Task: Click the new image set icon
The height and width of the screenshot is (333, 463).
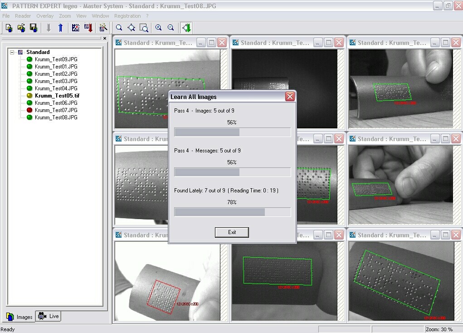Action: click(x=9, y=28)
